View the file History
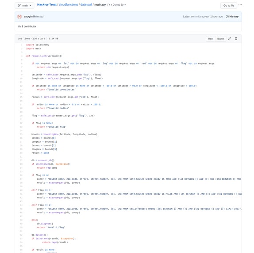 (232, 16)
